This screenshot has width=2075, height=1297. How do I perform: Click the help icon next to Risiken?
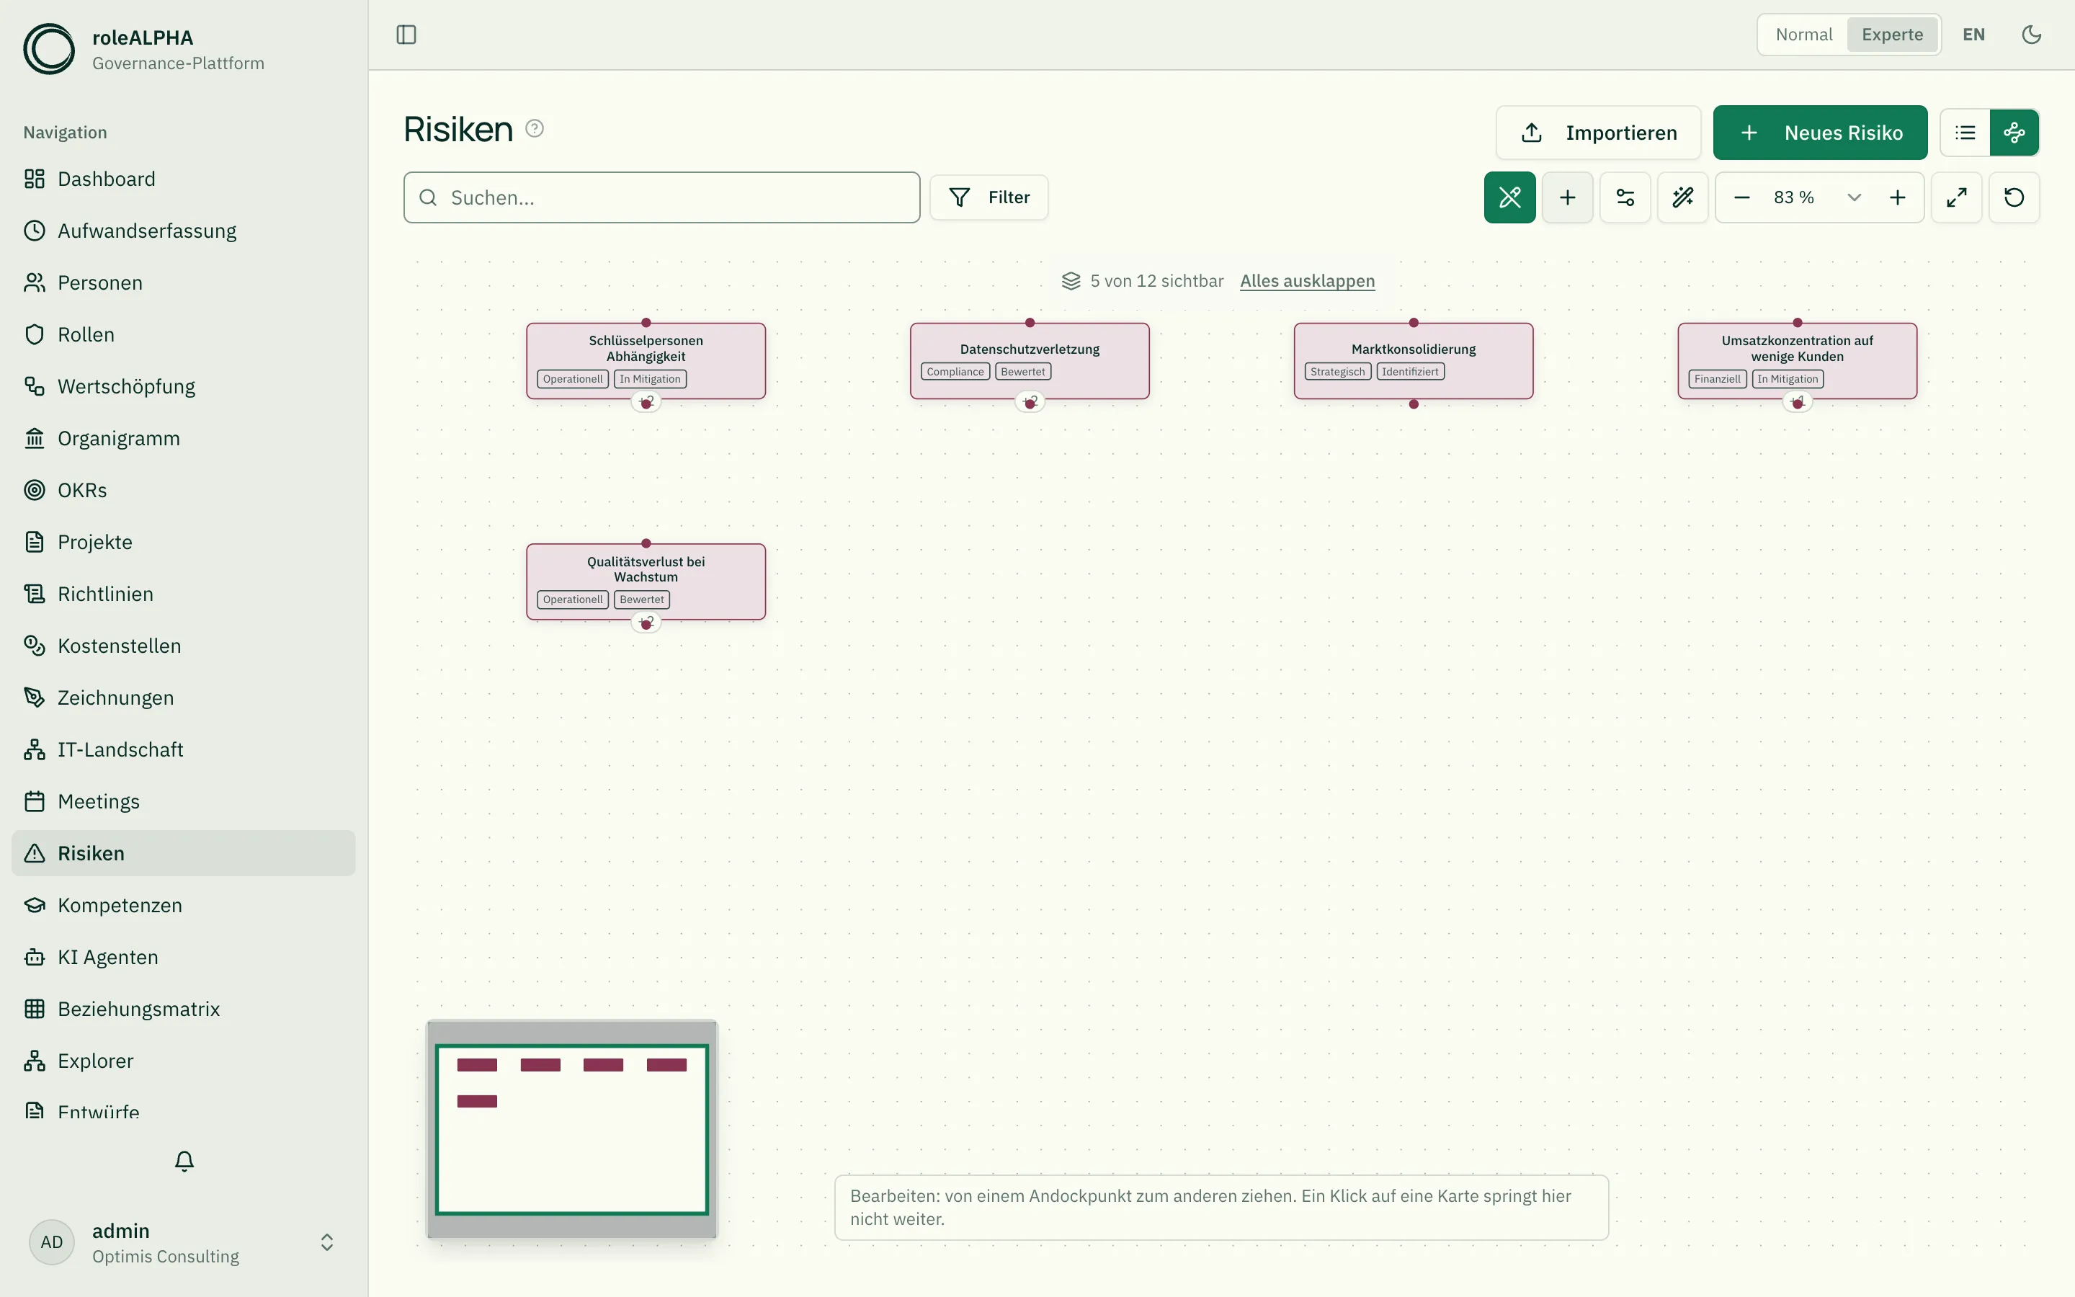[x=534, y=129]
